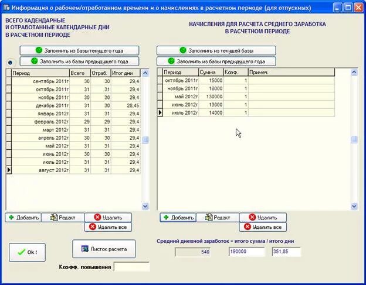Screen dimensions: 366x285
Task: Click right panel 'Удалить' button
Action: pos(263,218)
